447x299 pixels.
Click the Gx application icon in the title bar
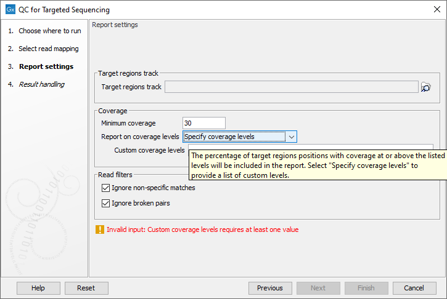[x=10, y=10]
